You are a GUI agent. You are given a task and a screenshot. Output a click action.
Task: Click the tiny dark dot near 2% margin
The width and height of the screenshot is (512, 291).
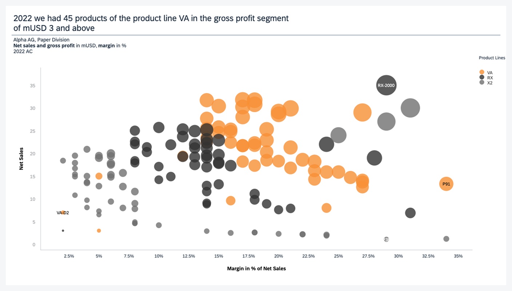63,231
